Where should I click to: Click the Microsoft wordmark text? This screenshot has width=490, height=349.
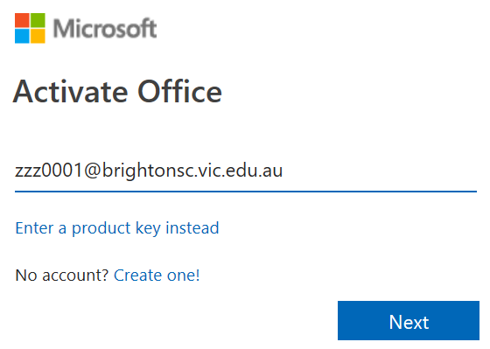point(105,29)
